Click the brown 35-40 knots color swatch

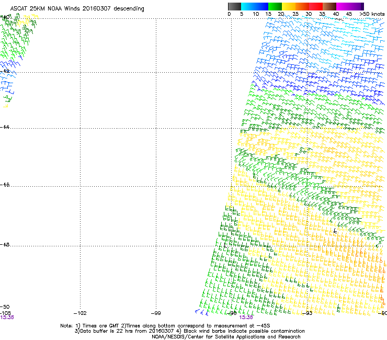(329, 6)
